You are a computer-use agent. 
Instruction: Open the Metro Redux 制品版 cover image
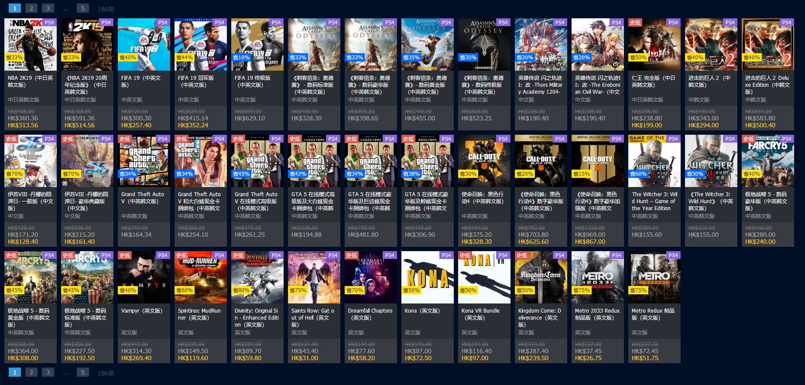click(654, 277)
